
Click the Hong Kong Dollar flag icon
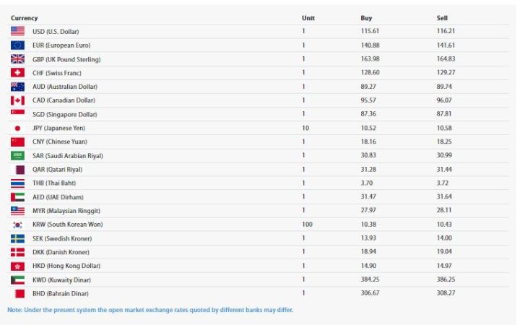click(18, 266)
